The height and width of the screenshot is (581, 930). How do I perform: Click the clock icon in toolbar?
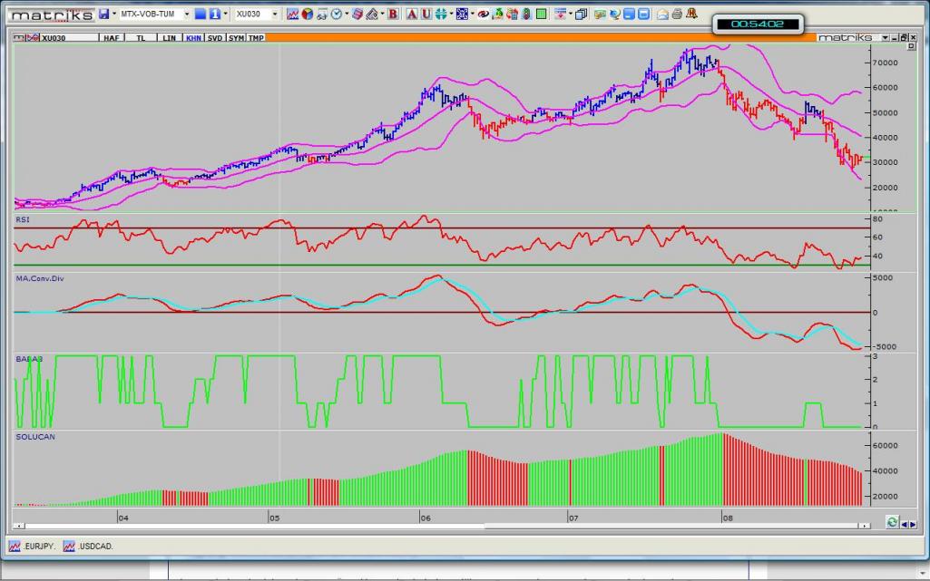tap(336, 15)
